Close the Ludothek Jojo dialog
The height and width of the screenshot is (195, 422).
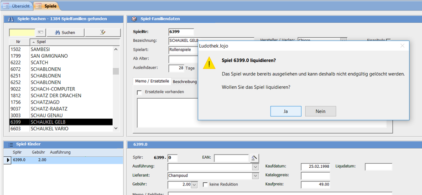coord(402,46)
